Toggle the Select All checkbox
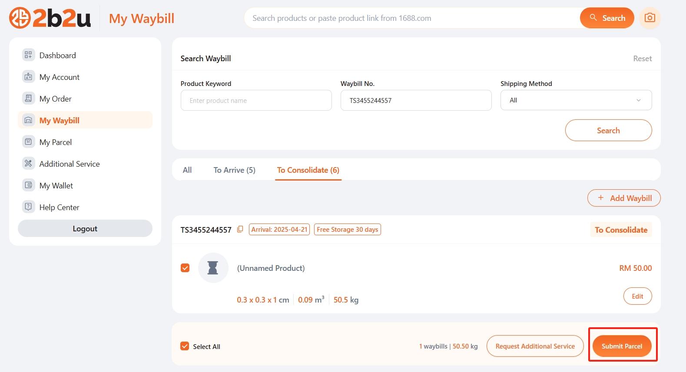 [185, 346]
